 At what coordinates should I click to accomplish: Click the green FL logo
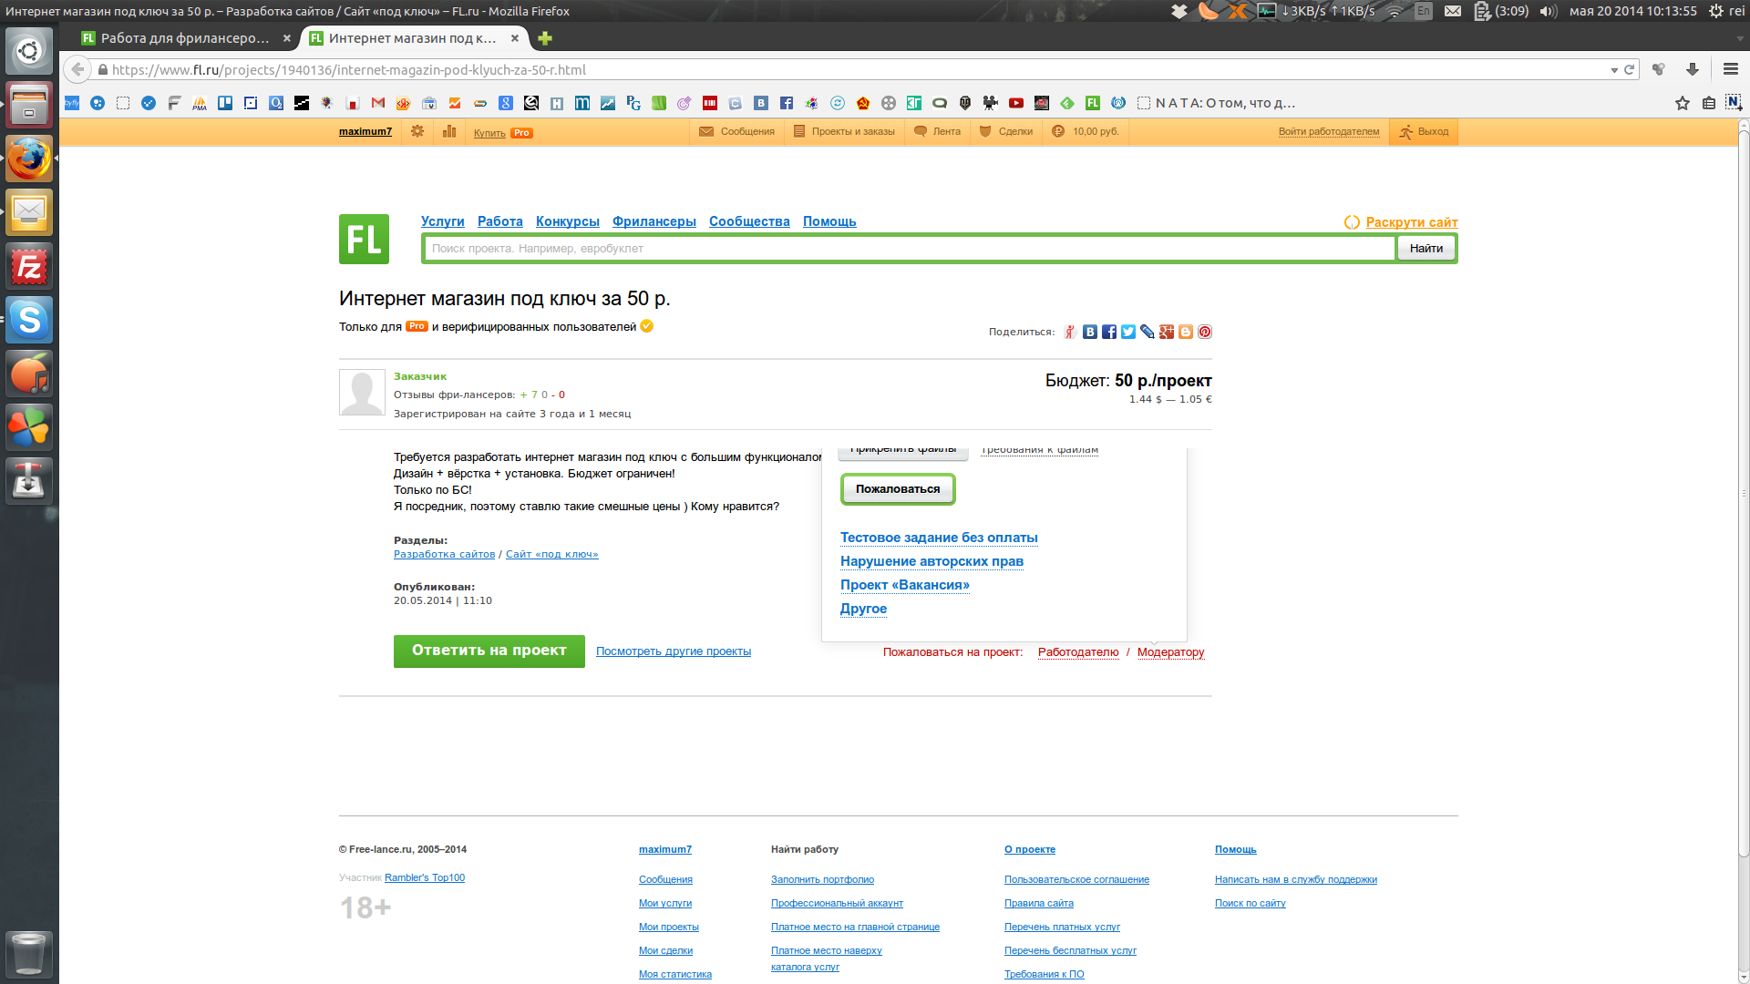coord(364,240)
